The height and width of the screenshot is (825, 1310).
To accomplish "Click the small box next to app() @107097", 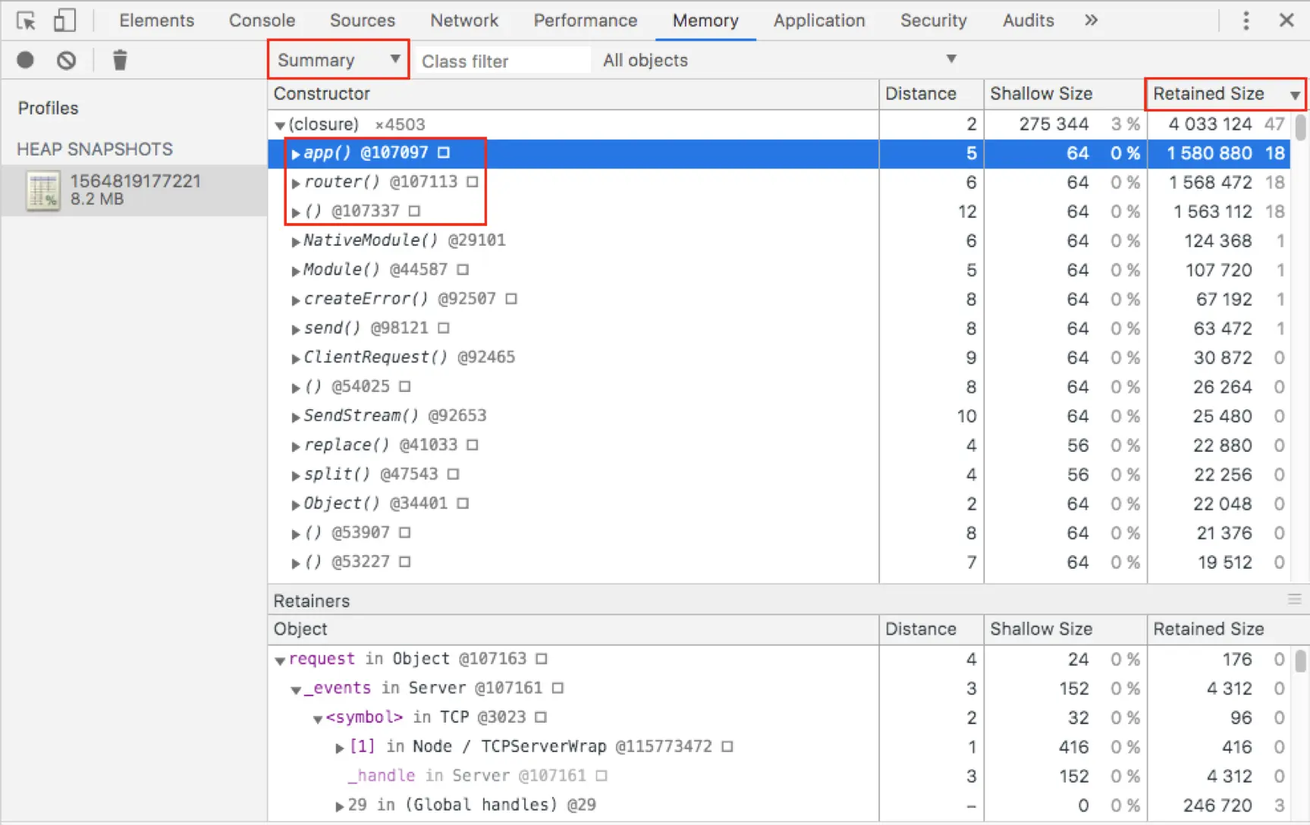I will (445, 153).
